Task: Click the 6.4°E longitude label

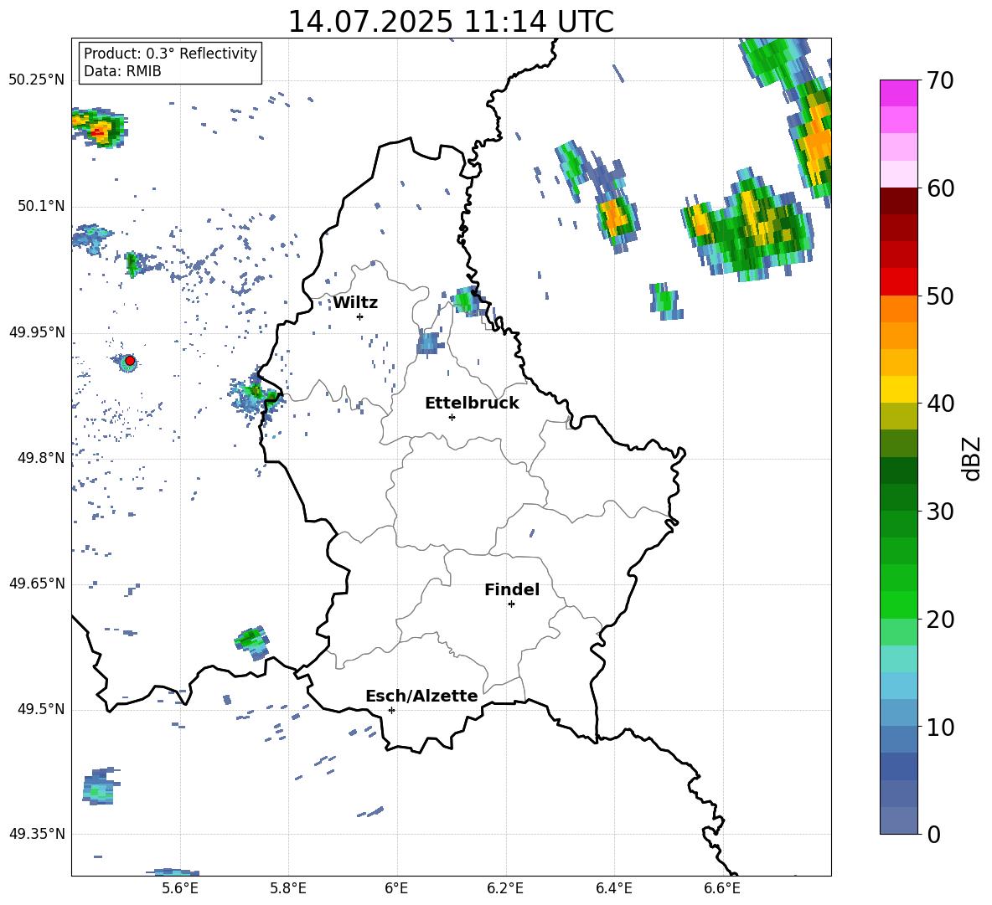Action: coord(613,888)
